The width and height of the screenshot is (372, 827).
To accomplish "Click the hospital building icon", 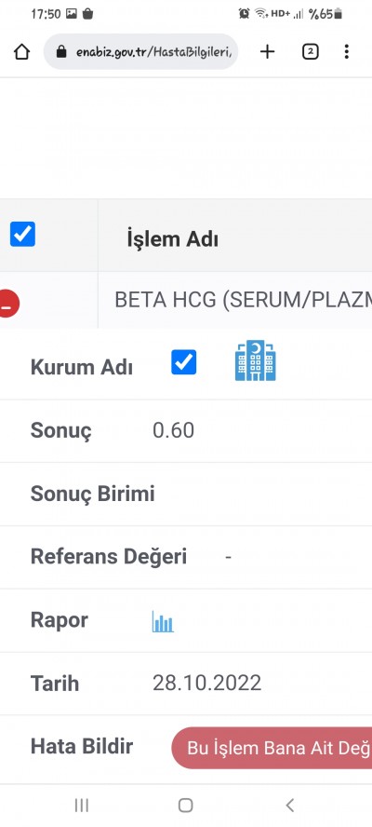I will click(256, 360).
